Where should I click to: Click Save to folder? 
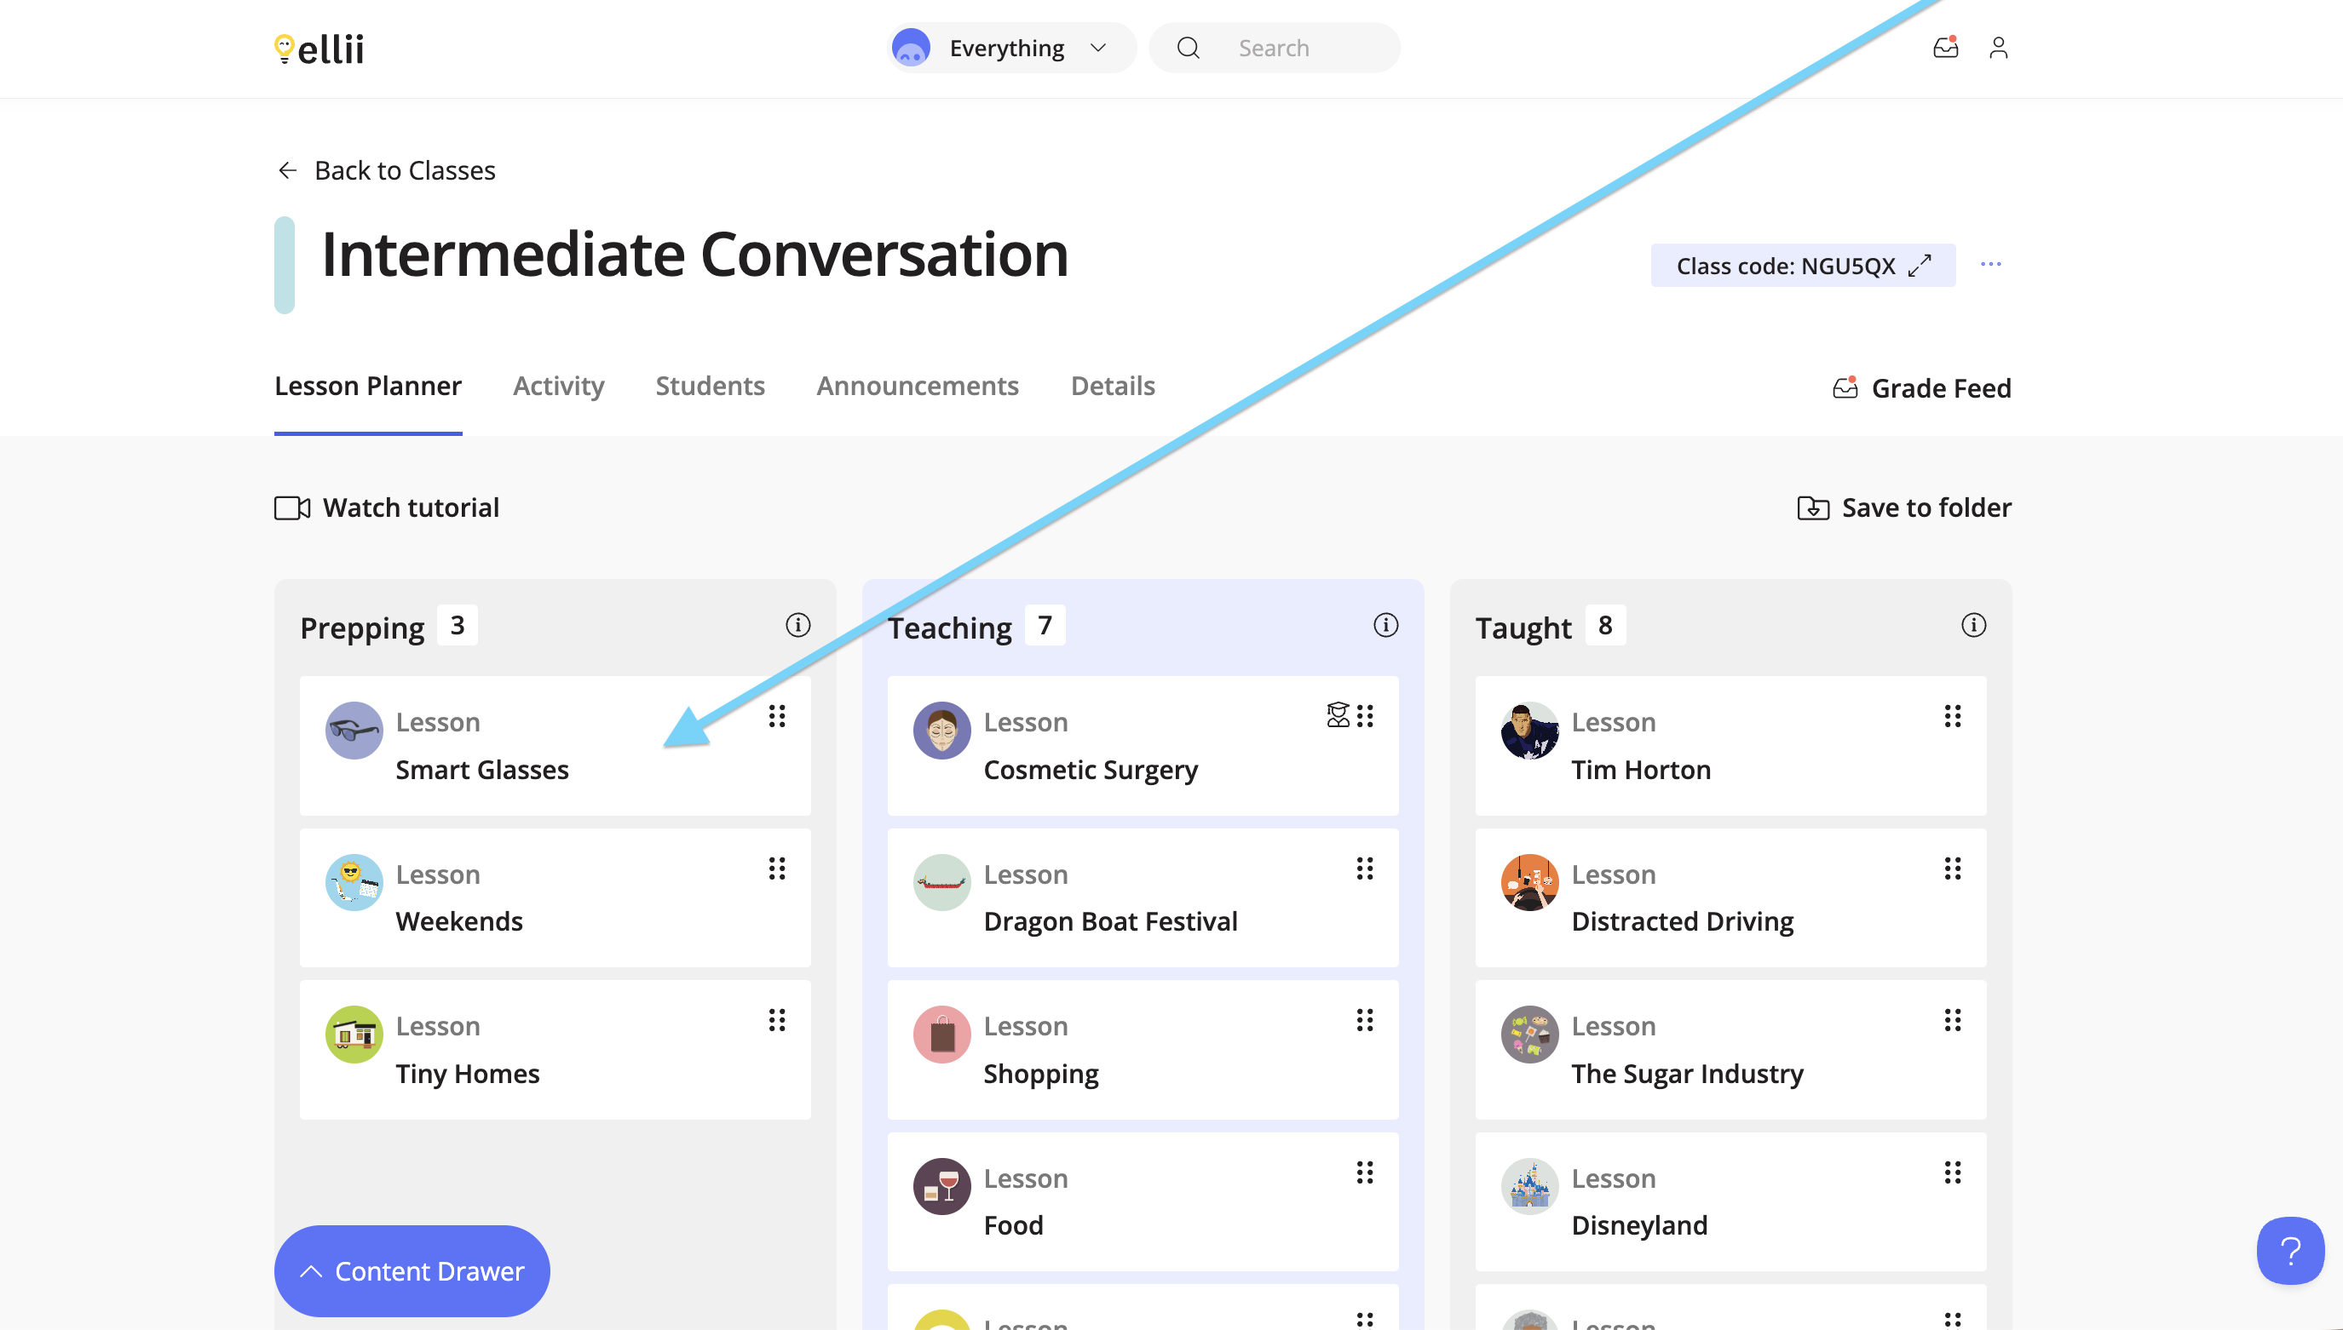(1903, 507)
